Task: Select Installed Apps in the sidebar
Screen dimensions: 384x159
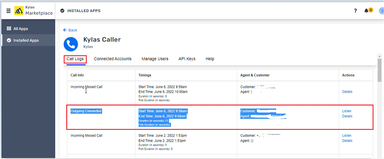Action: tap(26, 40)
